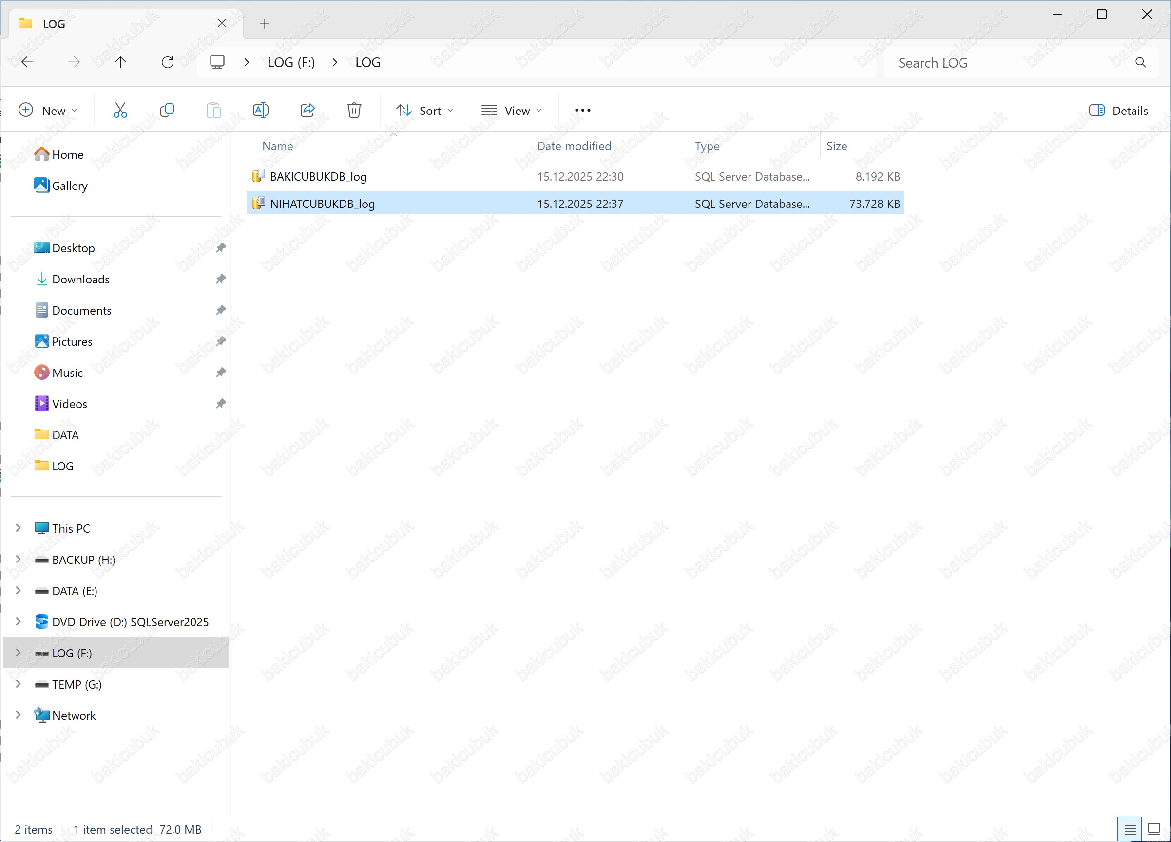Open the Sort dropdown

(424, 111)
